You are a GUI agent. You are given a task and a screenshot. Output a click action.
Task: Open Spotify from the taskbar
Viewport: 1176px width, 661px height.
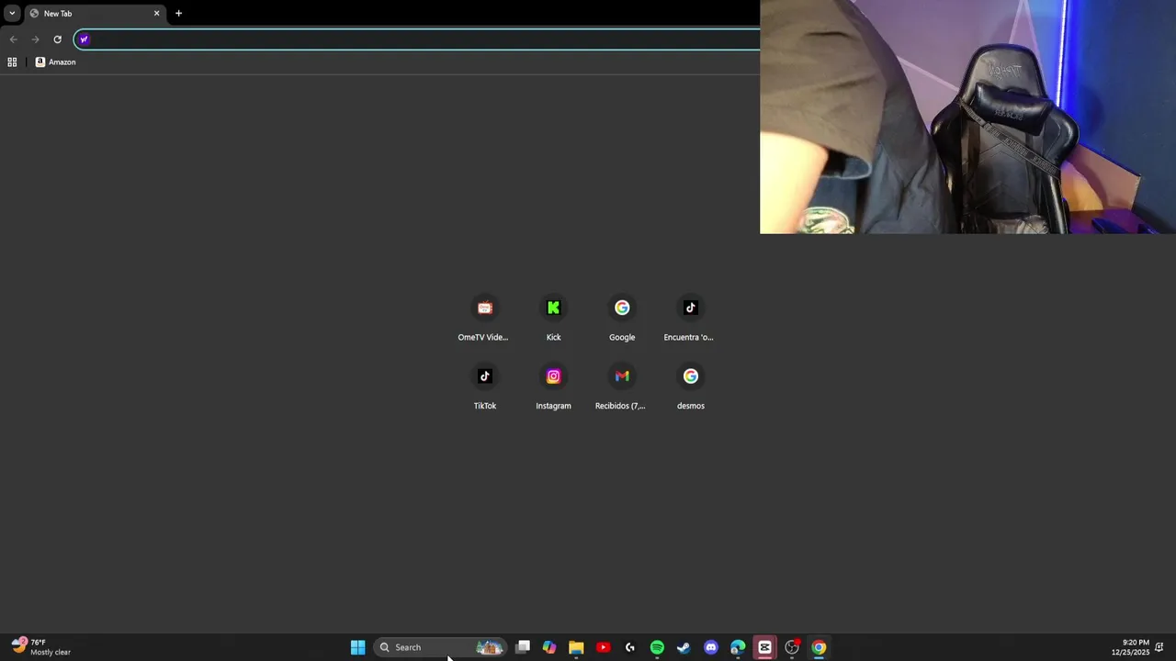coord(657,647)
